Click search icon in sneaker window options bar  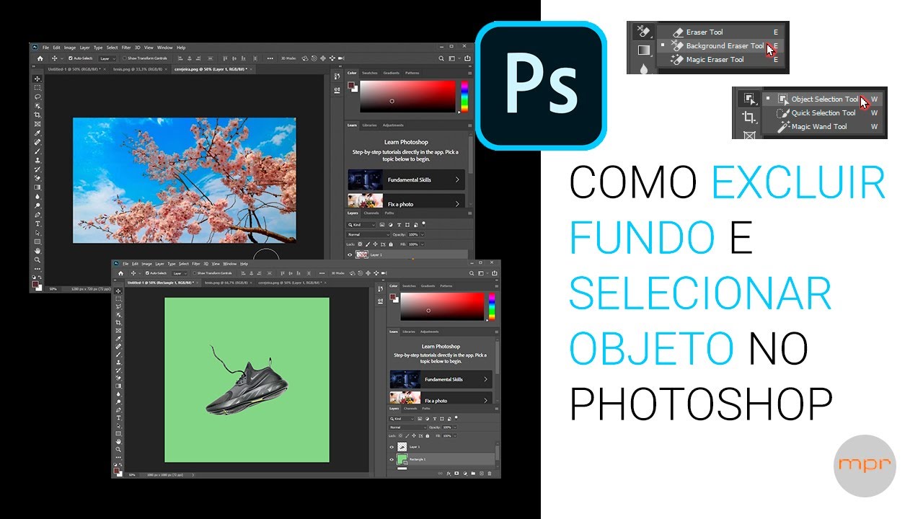472,273
